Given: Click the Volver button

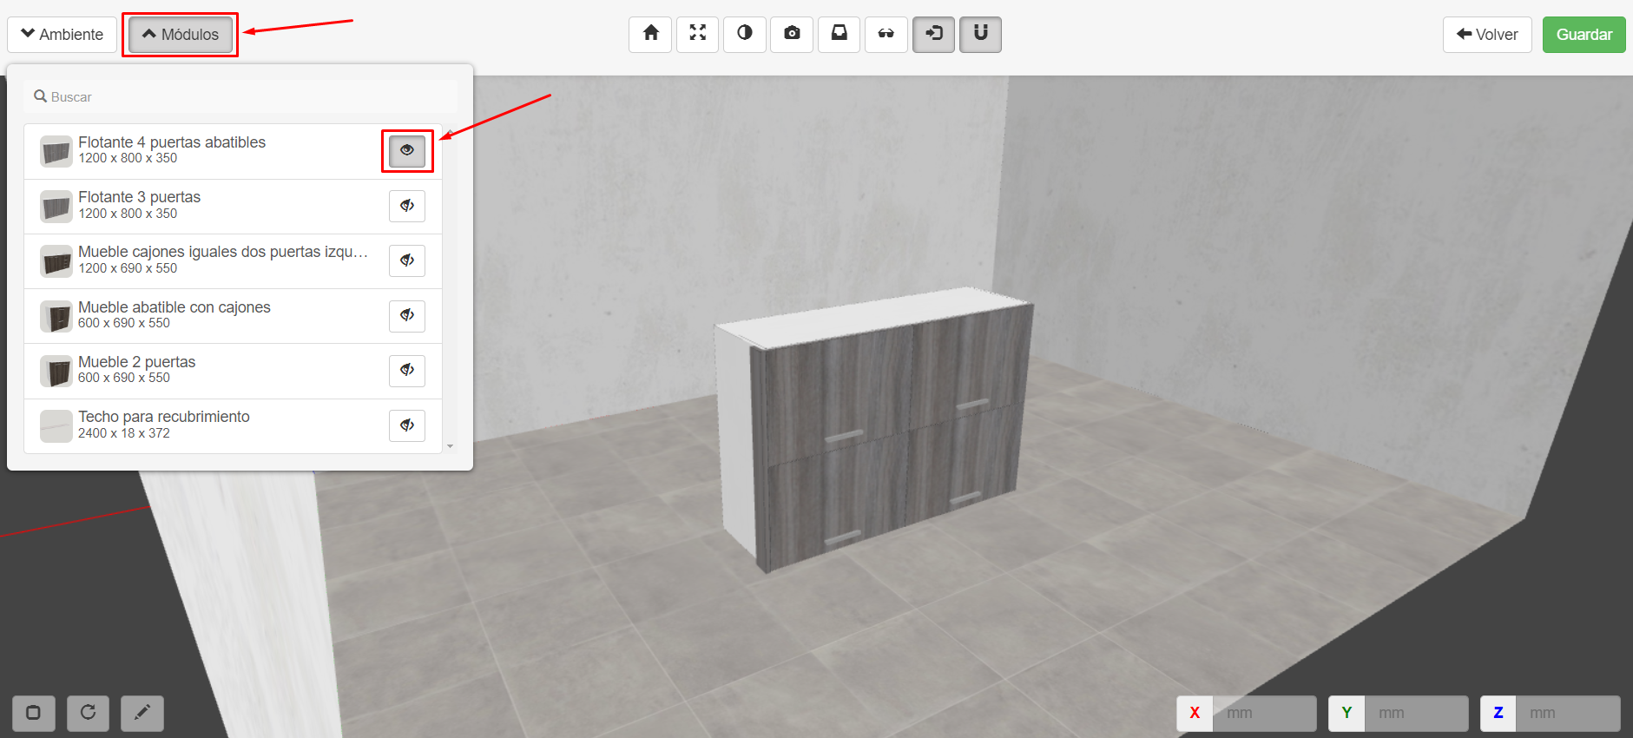Looking at the screenshot, I should click(x=1487, y=35).
